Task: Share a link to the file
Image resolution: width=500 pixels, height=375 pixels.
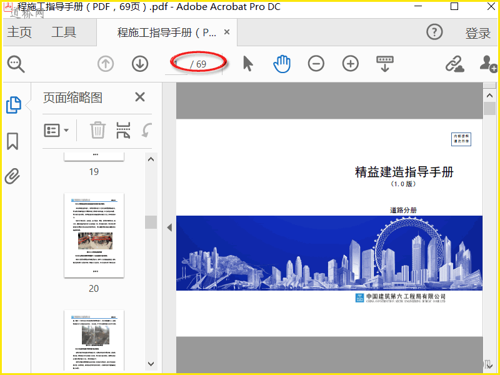Action: coord(454,64)
